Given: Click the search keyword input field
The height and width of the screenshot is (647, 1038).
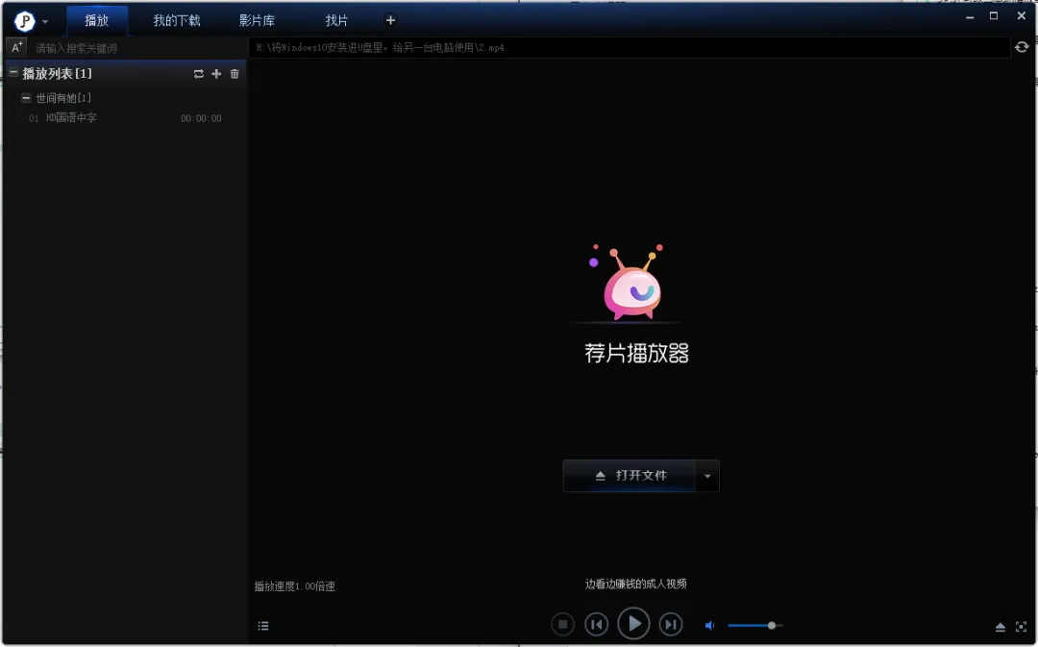Looking at the screenshot, I should click(x=135, y=47).
